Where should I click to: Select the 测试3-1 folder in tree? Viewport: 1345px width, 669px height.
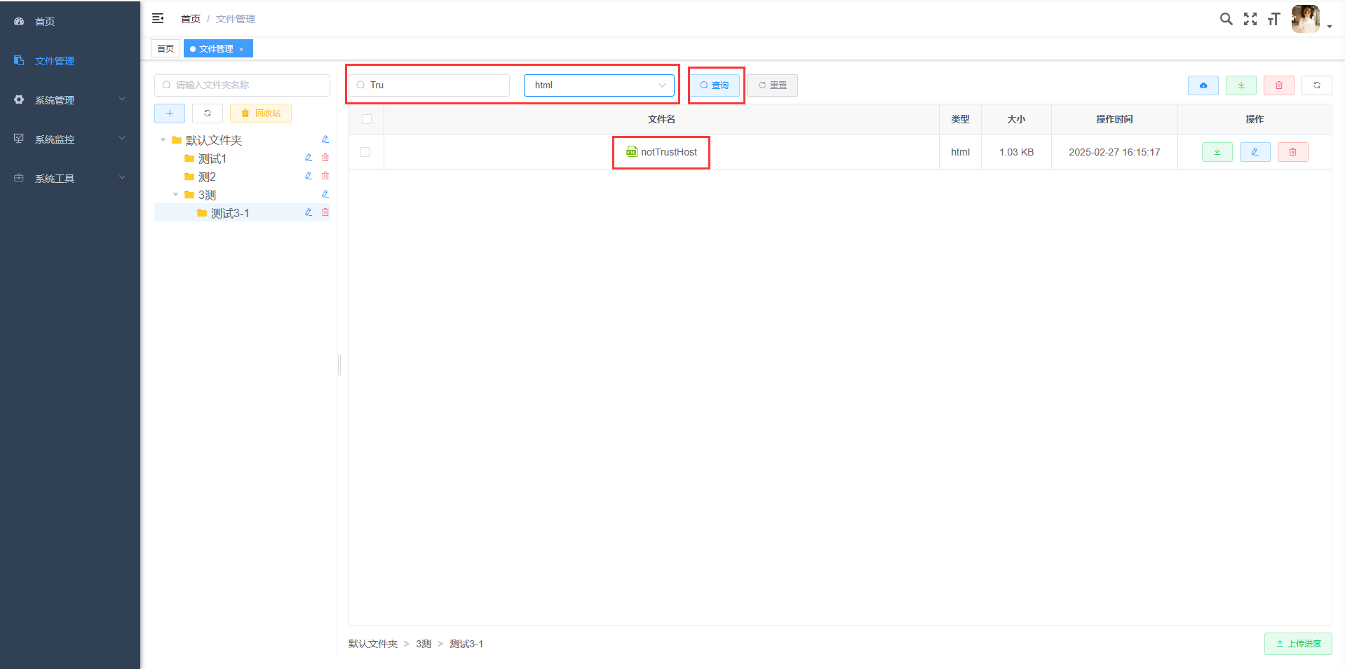(x=230, y=213)
